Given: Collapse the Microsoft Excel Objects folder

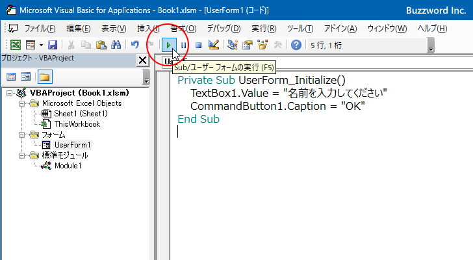Looking at the screenshot, I should (21, 103).
